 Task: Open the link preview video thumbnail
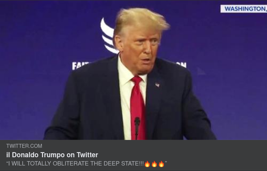pyautogui.click(x=133, y=70)
